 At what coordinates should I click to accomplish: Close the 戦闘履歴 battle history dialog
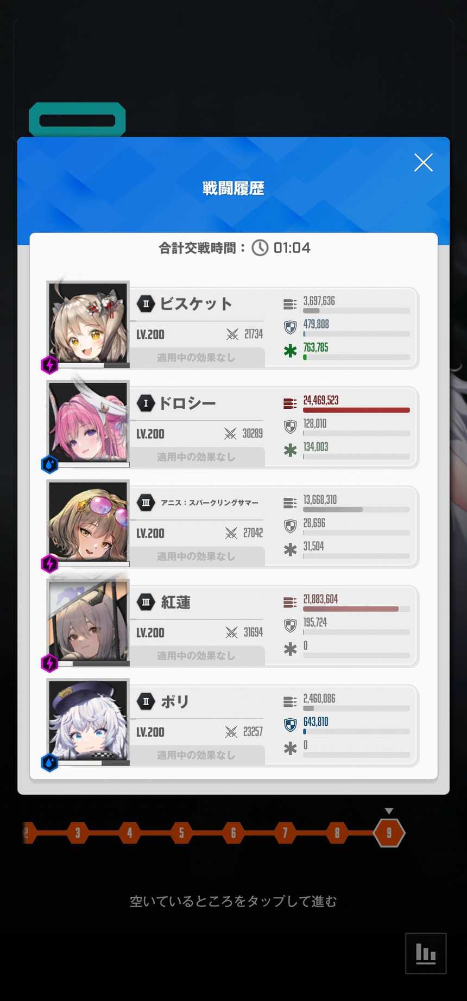[x=423, y=162]
